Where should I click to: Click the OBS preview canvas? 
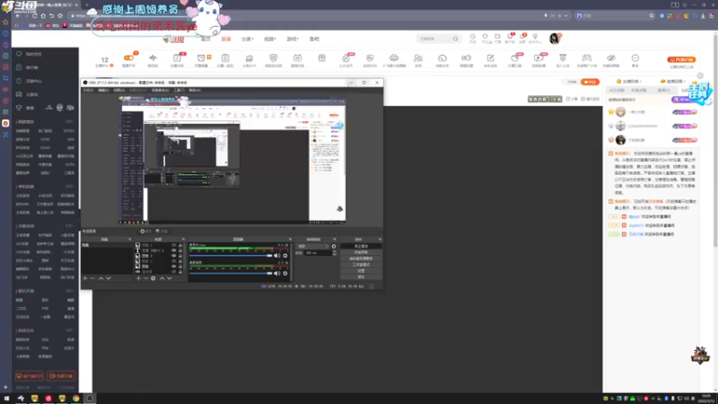(232, 161)
